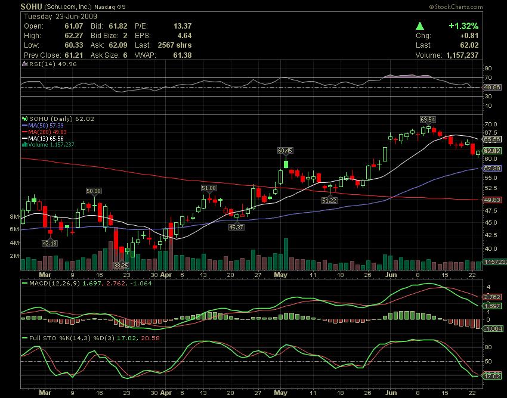Click the 69.54 high price annotation
Screen dimensions: 507x398
point(428,120)
